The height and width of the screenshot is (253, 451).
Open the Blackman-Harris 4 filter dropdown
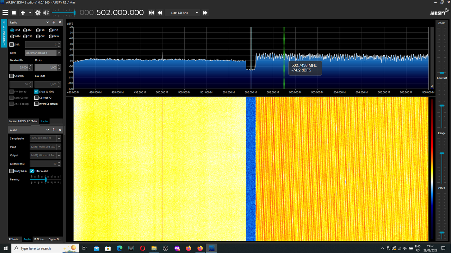[43, 53]
